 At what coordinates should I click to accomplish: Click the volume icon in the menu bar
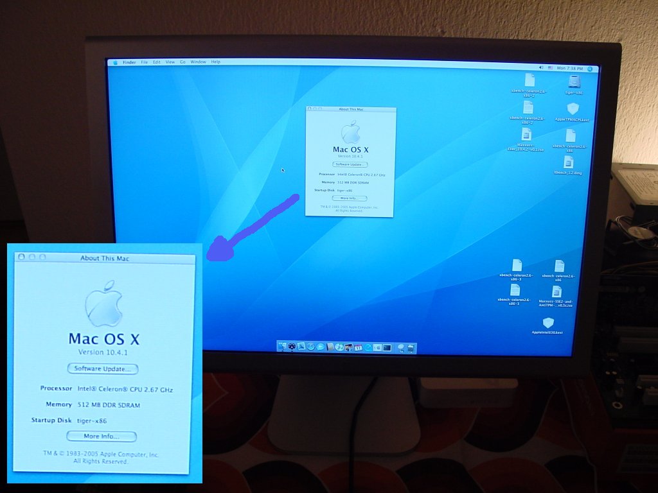pos(541,67)
